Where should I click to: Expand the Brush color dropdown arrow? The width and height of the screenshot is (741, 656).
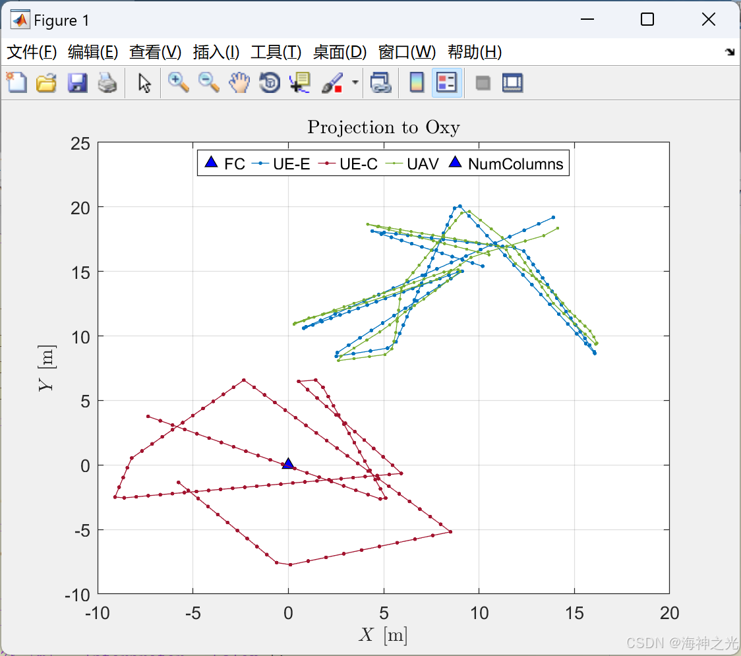(x=355, y=82)
